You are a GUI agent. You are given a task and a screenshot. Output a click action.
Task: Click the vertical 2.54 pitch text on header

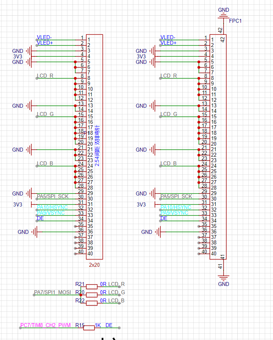click(x=97, y=146)
